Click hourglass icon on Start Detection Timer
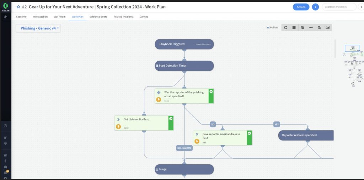Viewport: 364px width, 180px height. (157, 66)
